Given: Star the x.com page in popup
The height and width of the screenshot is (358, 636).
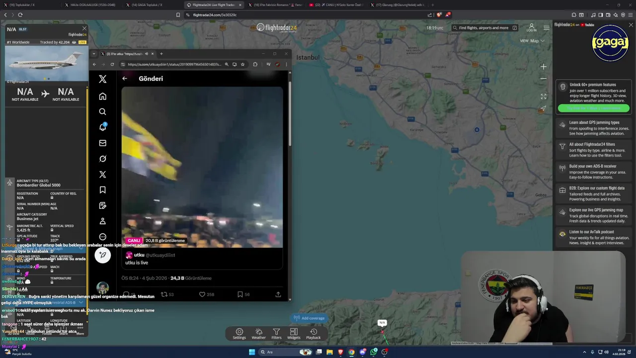Looking at the screenshot, I should [242, 64].
